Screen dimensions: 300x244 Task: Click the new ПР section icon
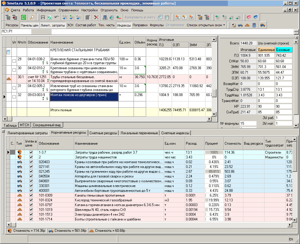(191, 17)
